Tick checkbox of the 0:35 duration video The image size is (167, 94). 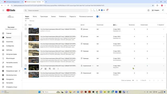point(26,73)
